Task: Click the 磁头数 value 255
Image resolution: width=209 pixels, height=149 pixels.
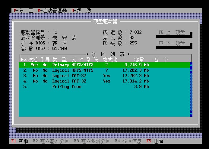Action: pyautogui.click(x=133, y=43)
